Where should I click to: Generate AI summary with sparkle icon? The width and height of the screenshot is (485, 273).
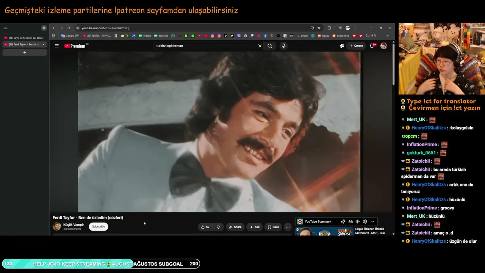(343, 221)
